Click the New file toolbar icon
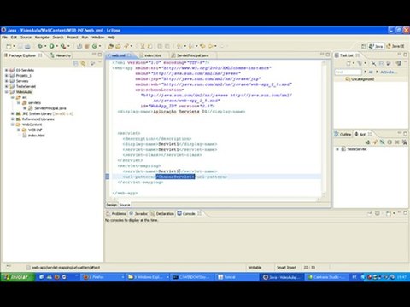 9,46
